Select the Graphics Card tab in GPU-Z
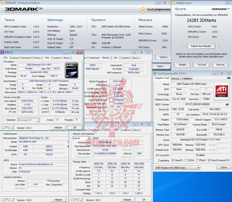The width and height of the screenshot is (232, 202). (x=162, y=78)
